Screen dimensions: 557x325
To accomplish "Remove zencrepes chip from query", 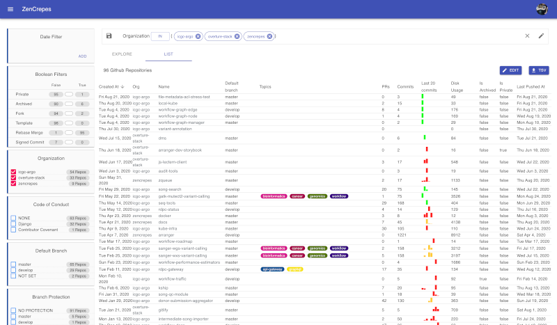I will tap(269, 36).
